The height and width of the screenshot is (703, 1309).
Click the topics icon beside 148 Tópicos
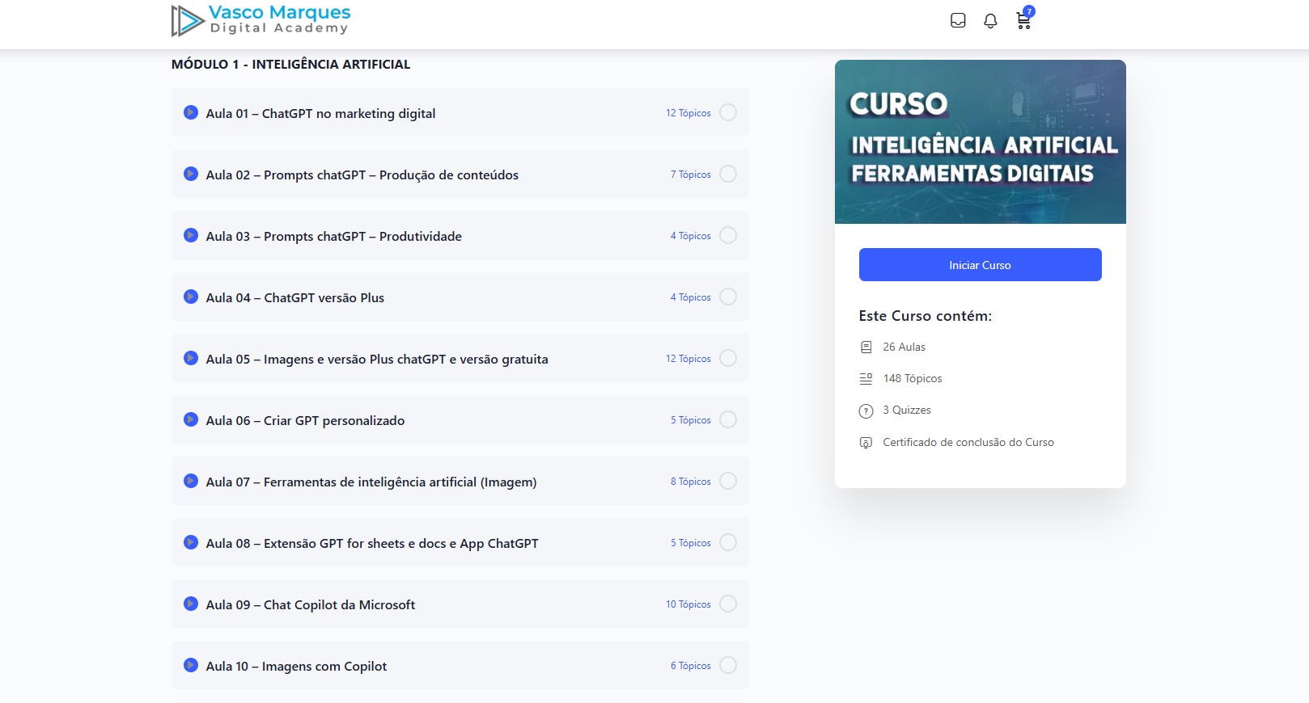866,378
